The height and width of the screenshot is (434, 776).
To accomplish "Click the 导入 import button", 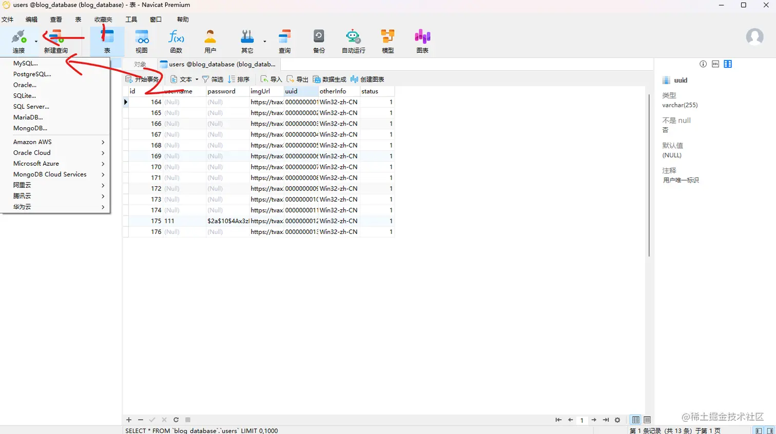I will 271,79.
